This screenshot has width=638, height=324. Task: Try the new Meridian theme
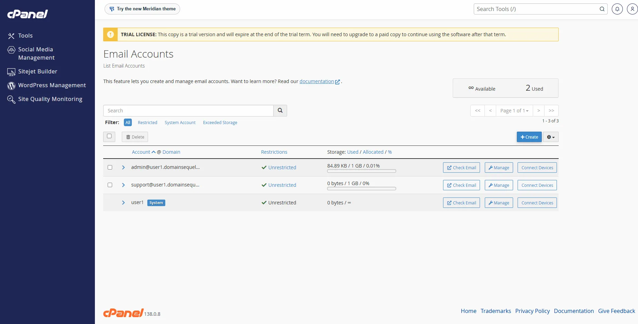click(142, 9)
